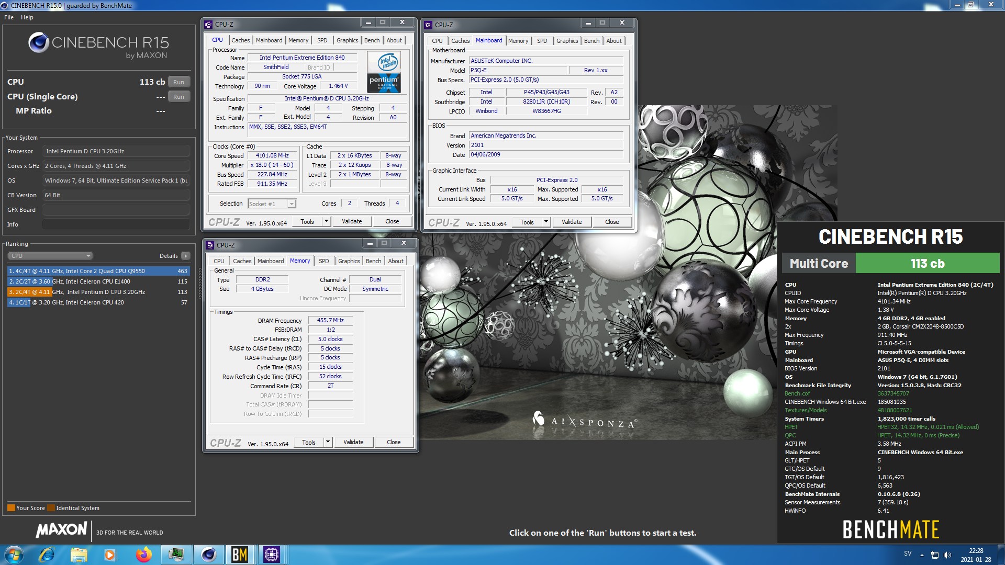The image size is (1005, 565).
Task: Click the Textures/Models link in BenchMate panel
Action: (806, 410)
